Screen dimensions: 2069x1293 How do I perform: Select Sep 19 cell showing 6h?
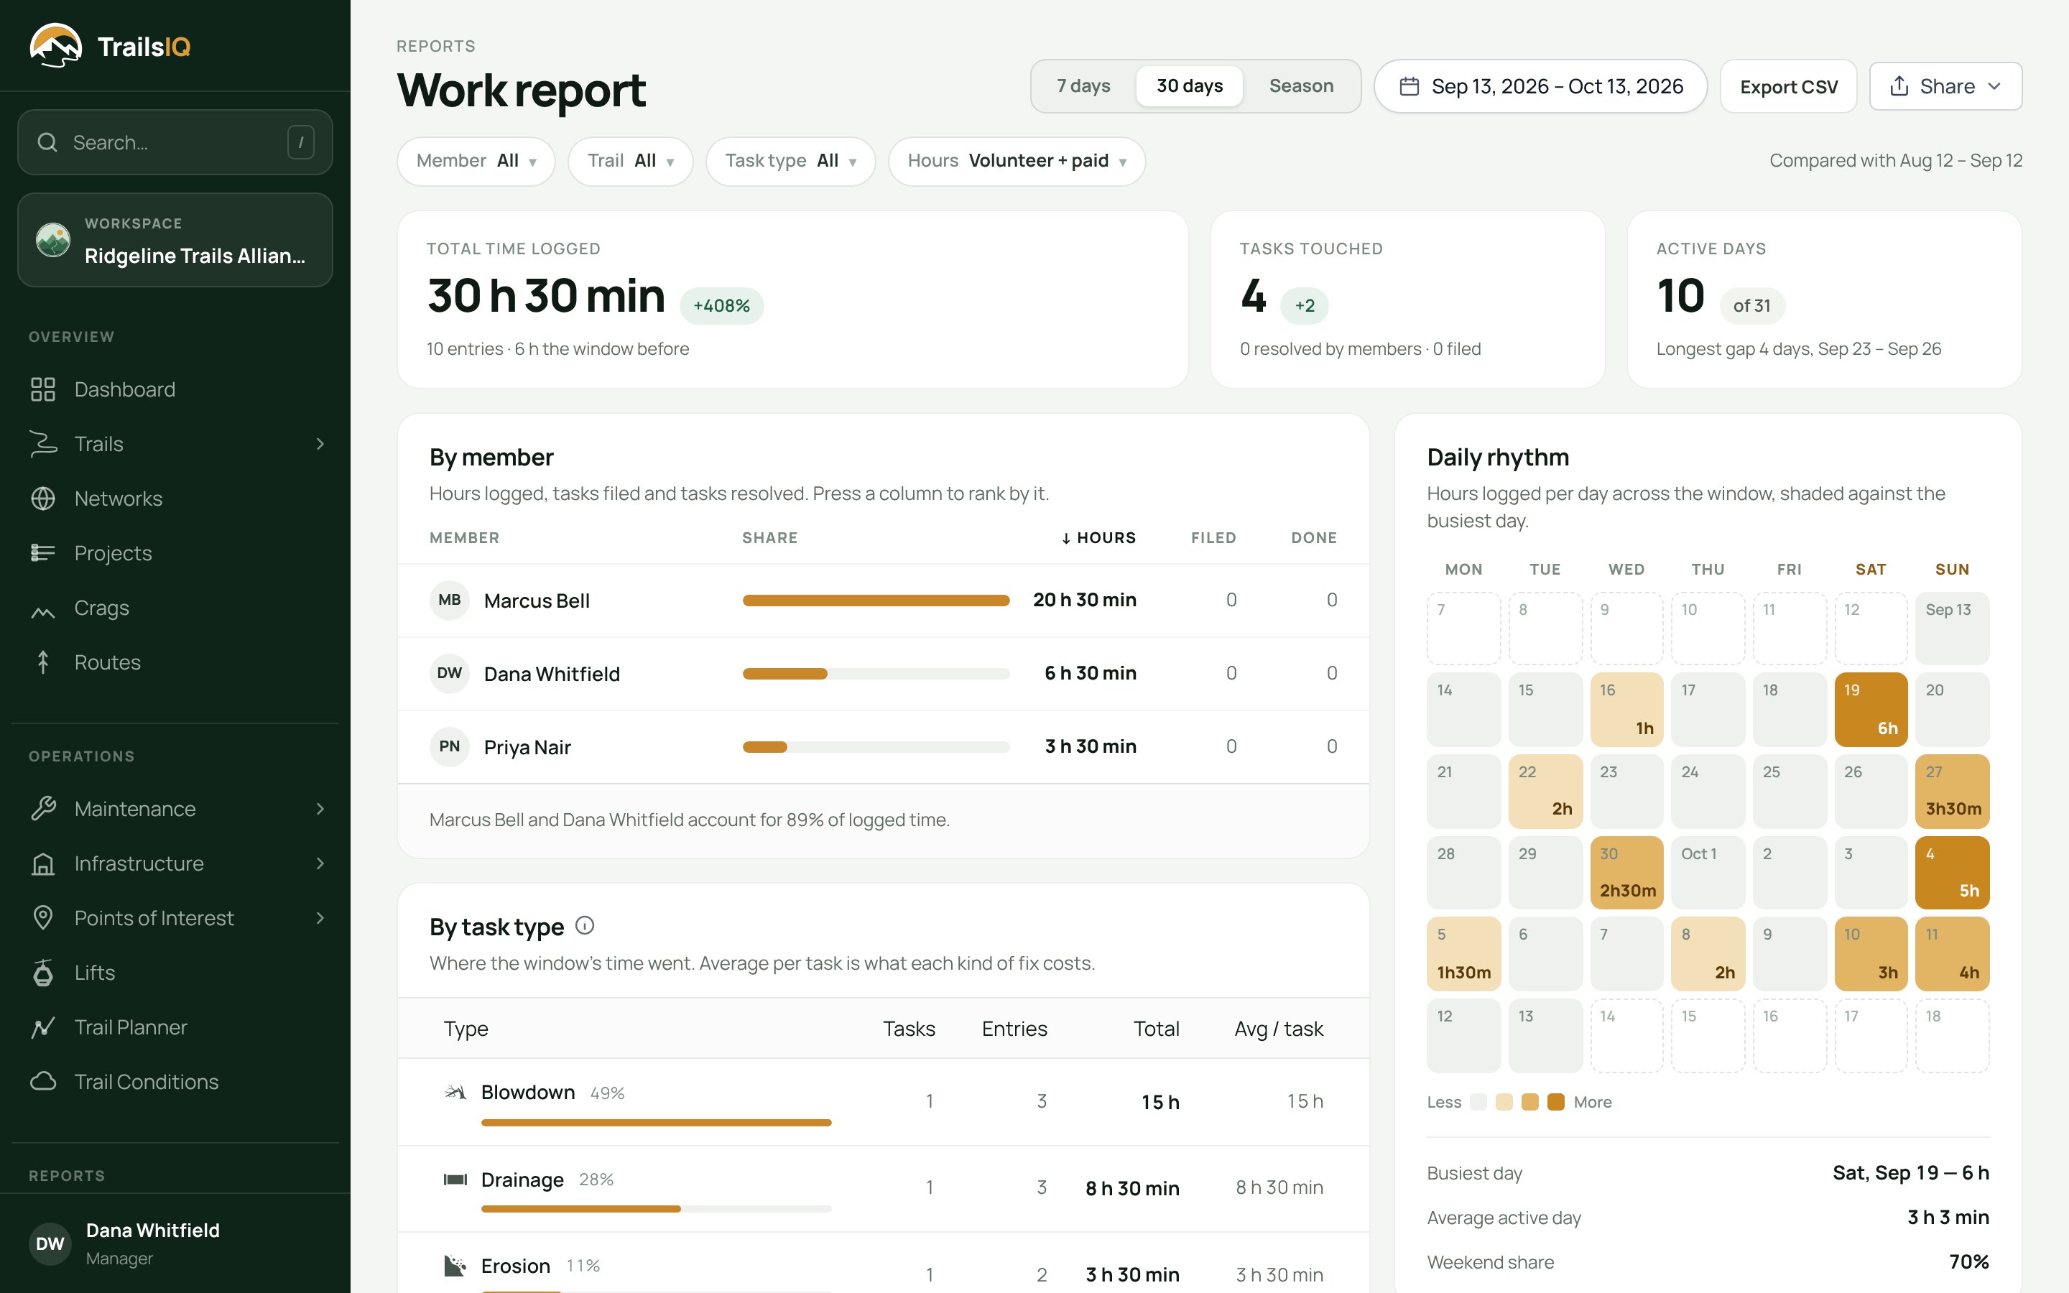(x=1871, y=709)
